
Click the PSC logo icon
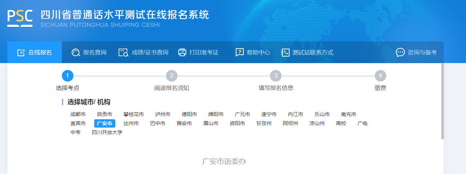tap(20, 18)
